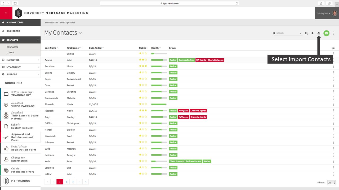Clear search with the x icon
The image size is (339, 190).
pos(301,34)
